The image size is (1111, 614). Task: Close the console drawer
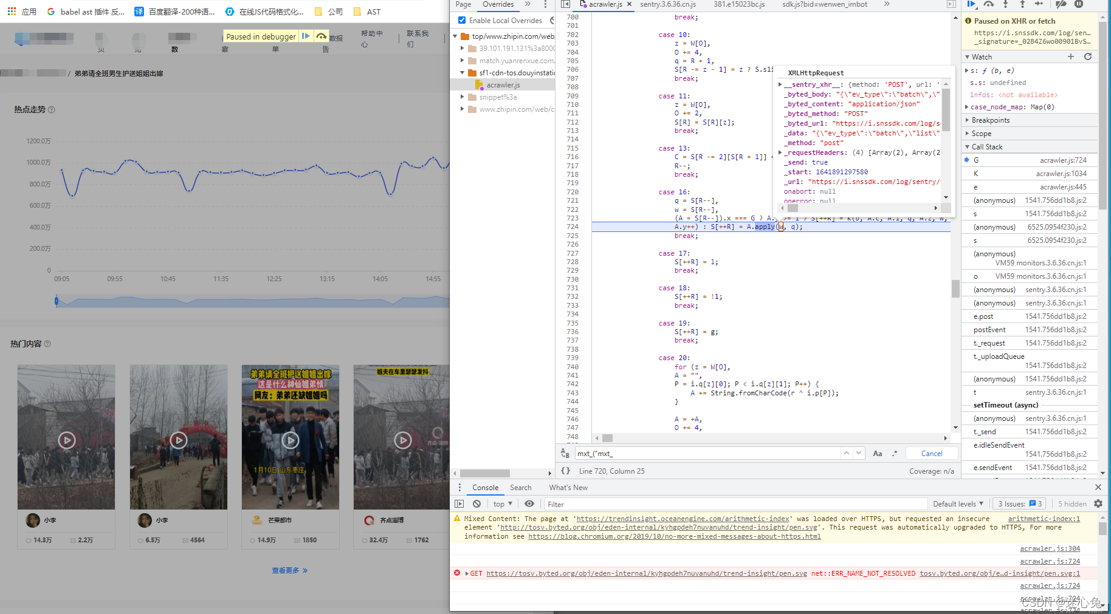(x=1098, y=487)
